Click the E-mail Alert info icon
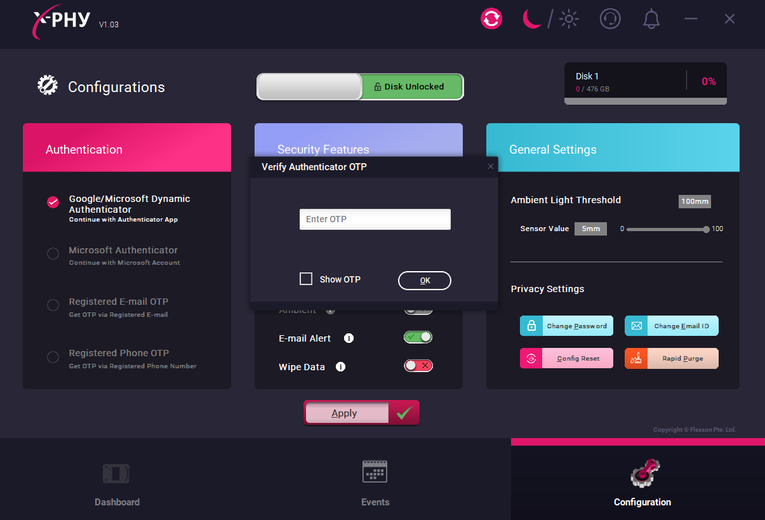This screenshot has height=520, width=765. click(x=349, y=338)
